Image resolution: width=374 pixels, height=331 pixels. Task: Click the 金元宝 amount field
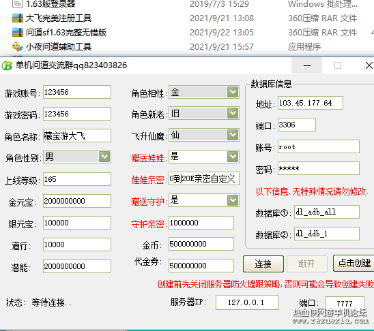(77, 201)
